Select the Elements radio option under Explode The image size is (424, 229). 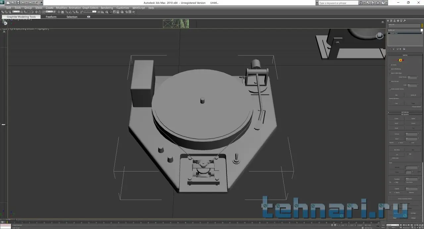click(x=408, y=193)
